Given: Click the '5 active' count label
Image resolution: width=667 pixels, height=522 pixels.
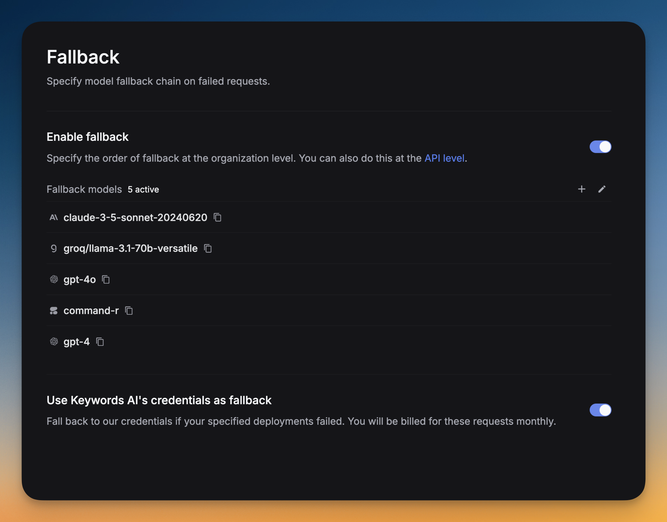Looking at the screenshot, I should [x=143, y=189].
